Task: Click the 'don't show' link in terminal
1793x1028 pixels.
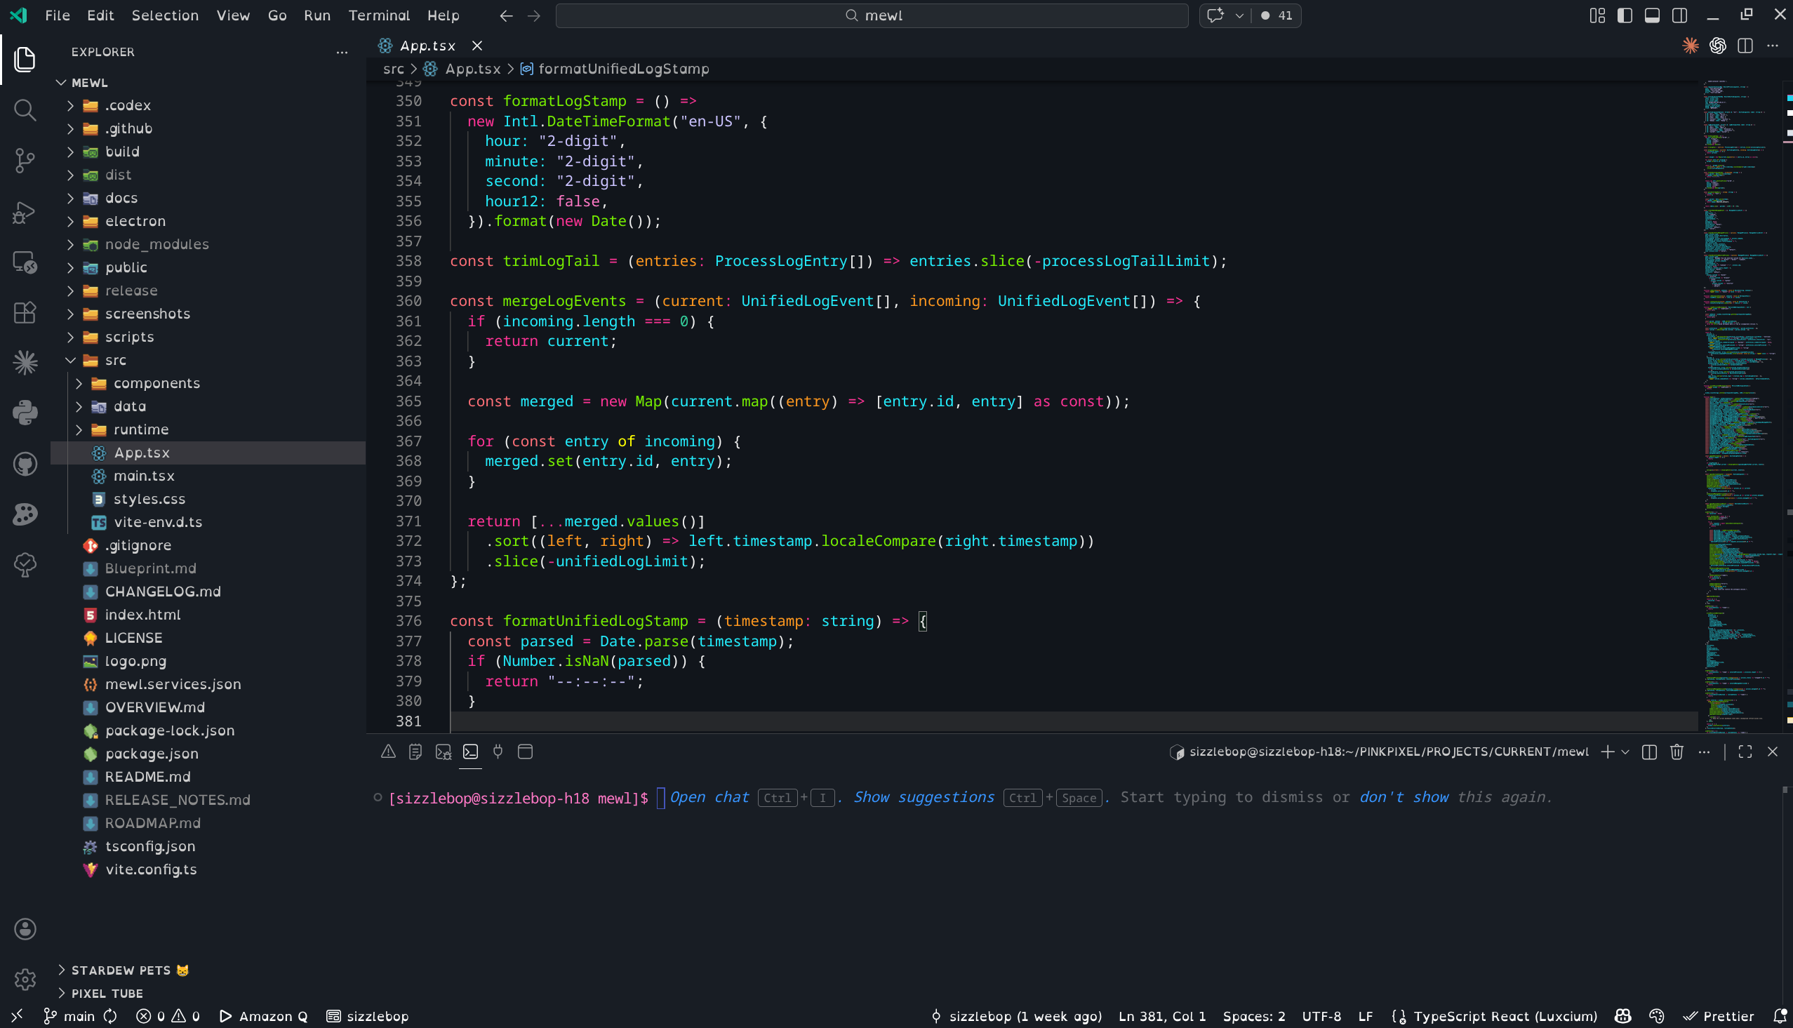Action: (x=1404, y=797)
